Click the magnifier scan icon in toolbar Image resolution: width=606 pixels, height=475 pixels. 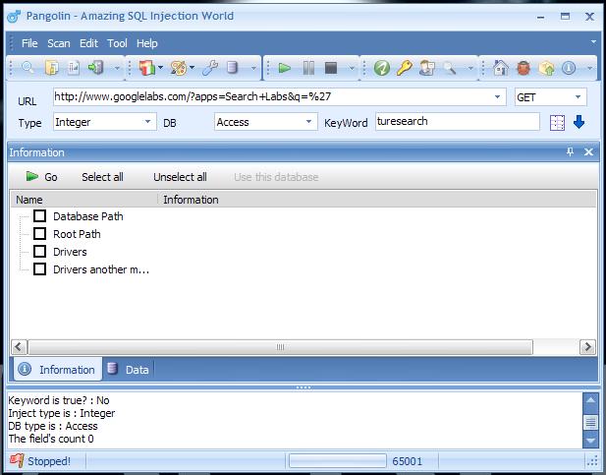click(28, 68)
